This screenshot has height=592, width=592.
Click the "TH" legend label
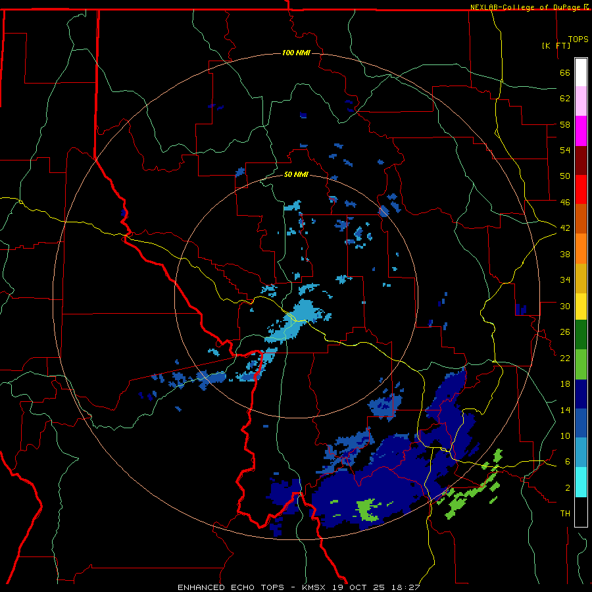[565, 514]
